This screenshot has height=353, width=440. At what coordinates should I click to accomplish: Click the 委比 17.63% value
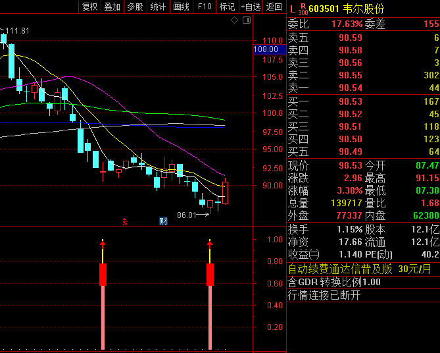pyautogui.click(x=347, y=24)
